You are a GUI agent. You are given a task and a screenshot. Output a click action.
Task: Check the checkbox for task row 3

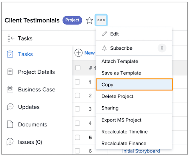78,109
